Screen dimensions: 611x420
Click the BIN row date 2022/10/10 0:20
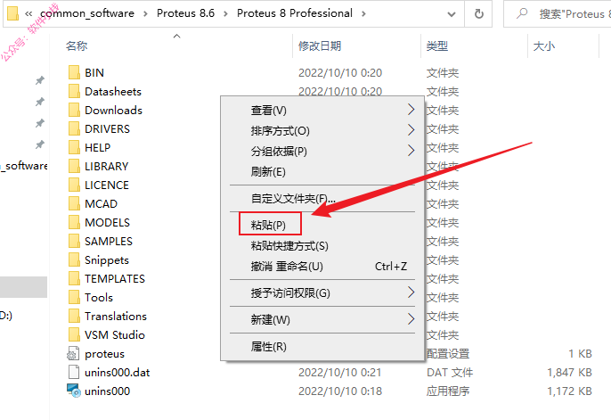[340, 73]
